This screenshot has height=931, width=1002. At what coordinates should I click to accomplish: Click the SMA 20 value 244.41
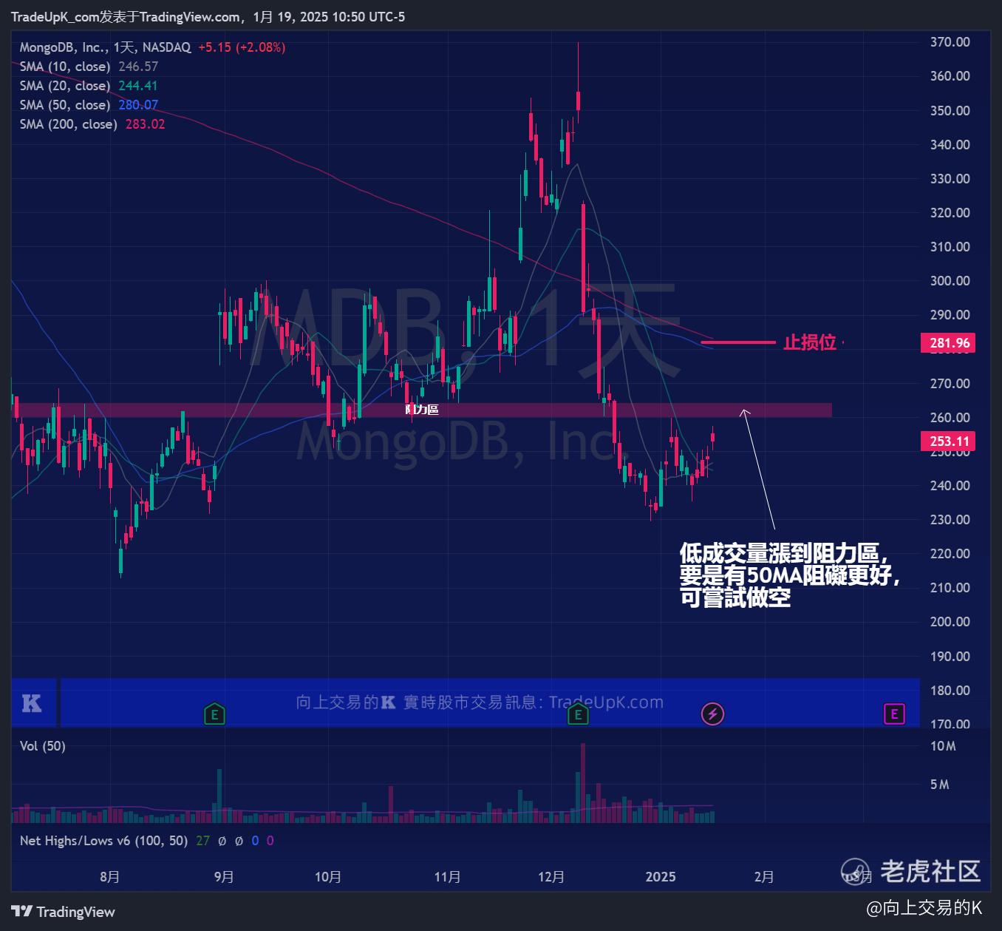pos(138,86)
